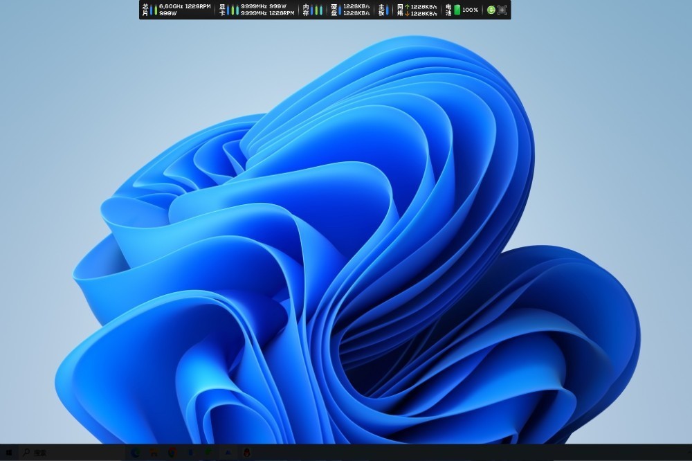Click the square frame icon at bar's end
The width and height of the screenshot is (692, 461).
click(502, 10)
